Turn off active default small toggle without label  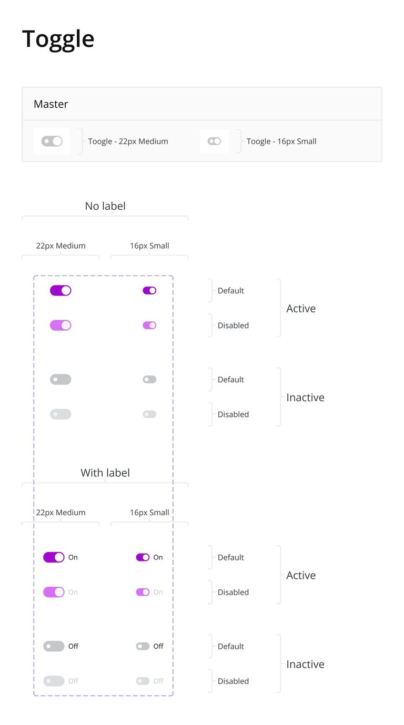click(149, 291)
